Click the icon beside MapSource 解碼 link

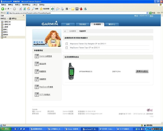37,87
